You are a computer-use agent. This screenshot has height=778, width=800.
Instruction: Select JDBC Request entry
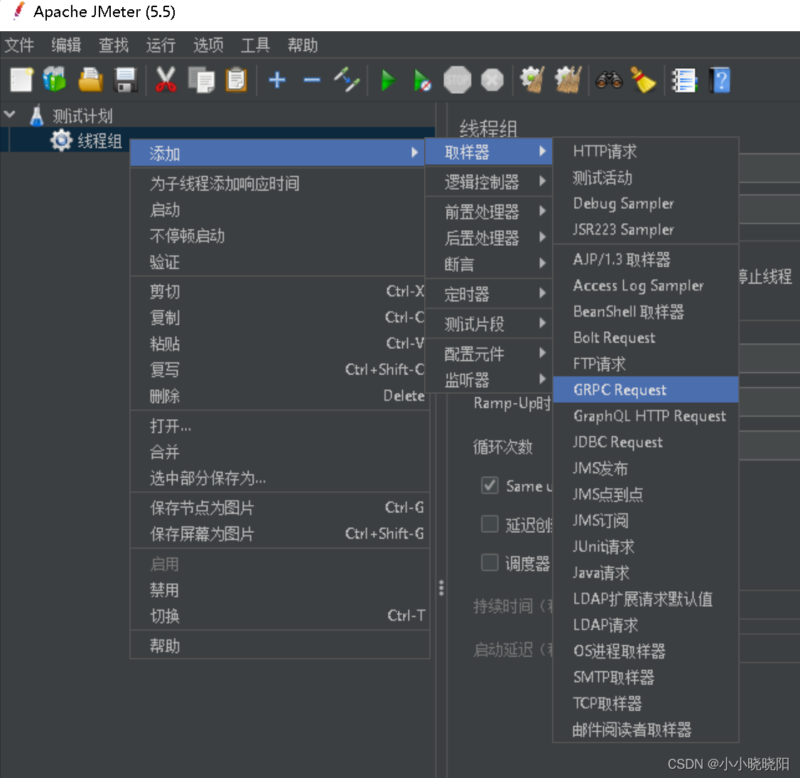pyautogui.click(x=646, y=442)
